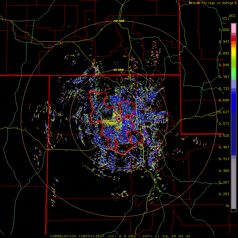The height and width of the screenshot is (238, 238).
Task: Click the 0.467 scale value
Action: point(224,147)
